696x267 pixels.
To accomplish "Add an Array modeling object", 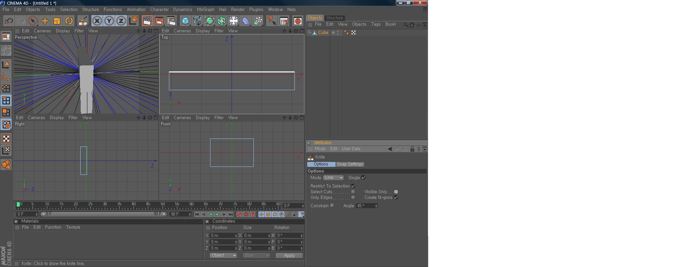I will point(222,21).
